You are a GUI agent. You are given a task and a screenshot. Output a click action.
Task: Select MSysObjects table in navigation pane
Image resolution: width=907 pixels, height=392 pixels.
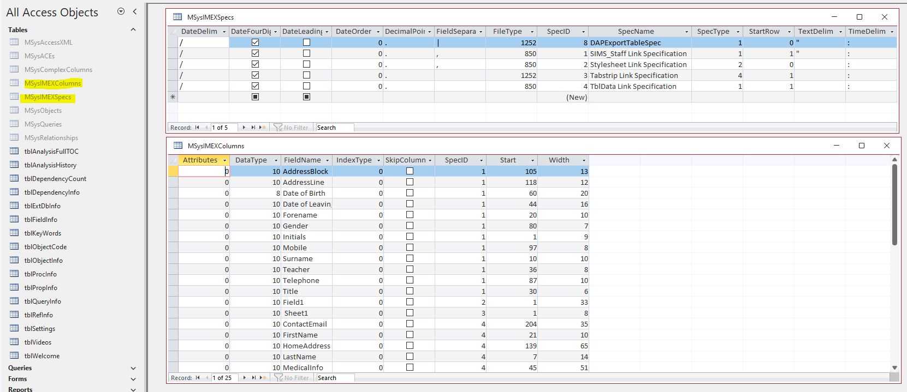[x=43, y=110]
